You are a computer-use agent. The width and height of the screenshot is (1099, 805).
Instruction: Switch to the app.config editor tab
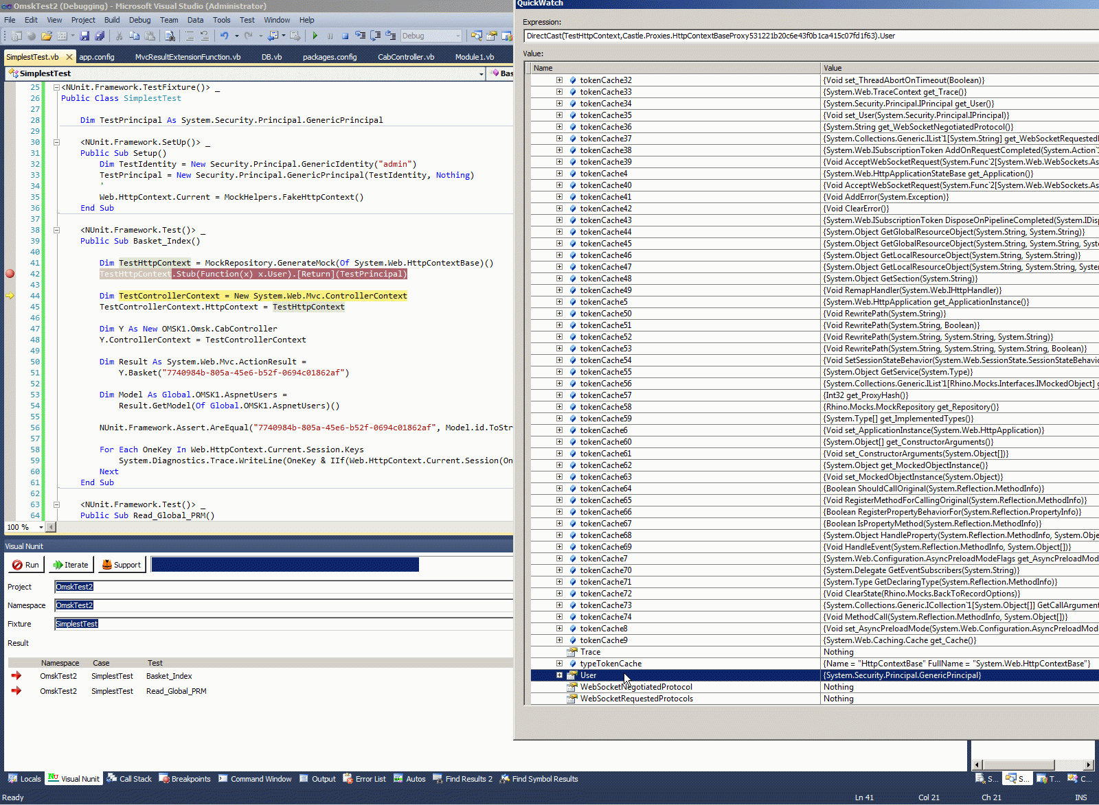(97, 57)
